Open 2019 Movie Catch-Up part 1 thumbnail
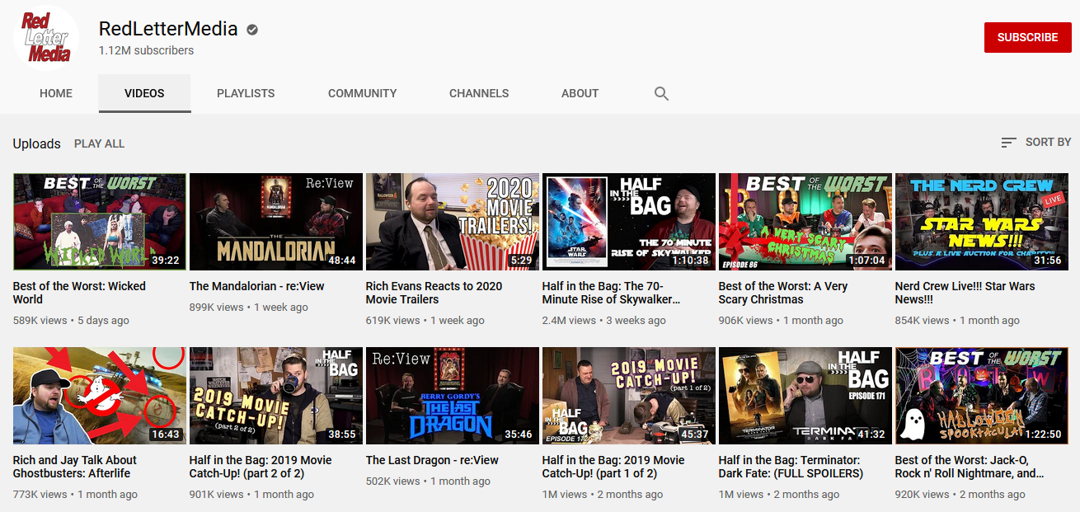The width and height of the screenshot is (1080, 512). pyautogui.click(x=629, y=396)
